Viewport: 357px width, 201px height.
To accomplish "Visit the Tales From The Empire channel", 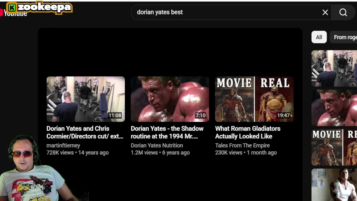I will coord(242,145).
